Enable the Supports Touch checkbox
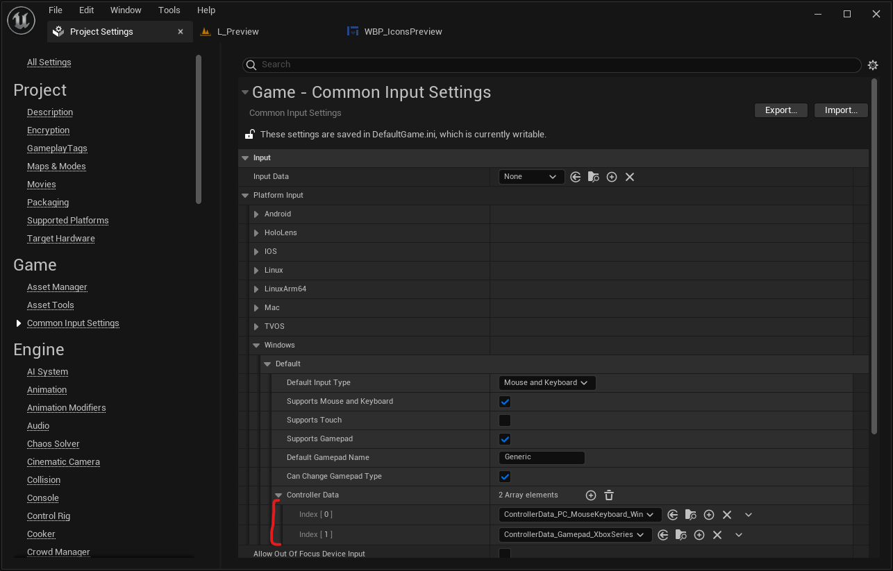 tap(505, 420)
